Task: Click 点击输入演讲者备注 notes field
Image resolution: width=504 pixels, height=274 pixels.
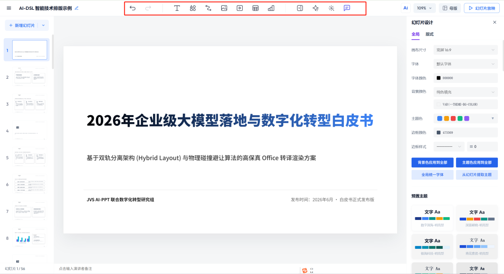Action: click(75, 269)
